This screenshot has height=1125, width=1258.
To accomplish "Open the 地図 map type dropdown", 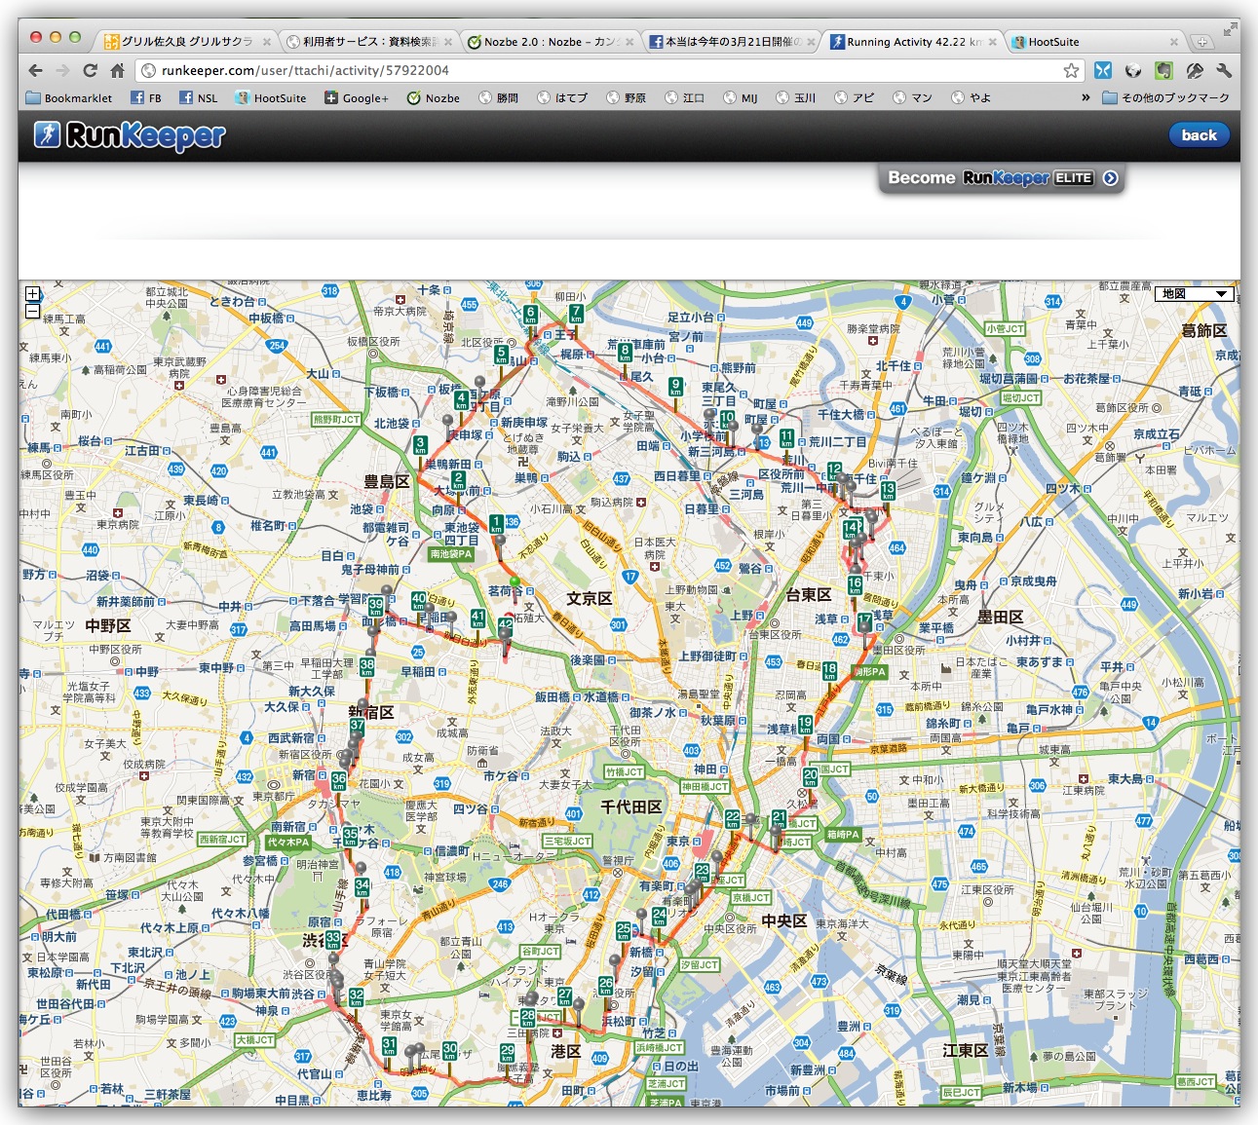I will (1194, 294).
